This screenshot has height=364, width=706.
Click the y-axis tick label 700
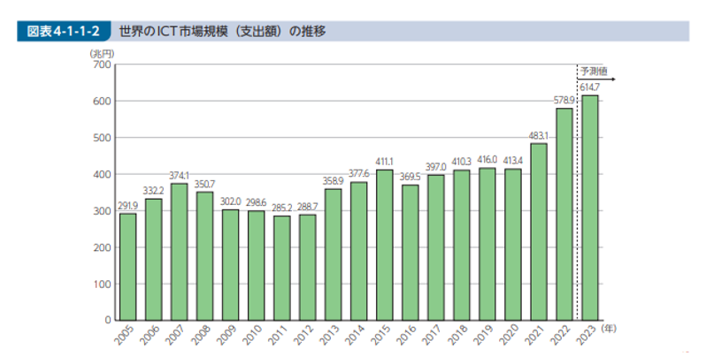point(103,64)
